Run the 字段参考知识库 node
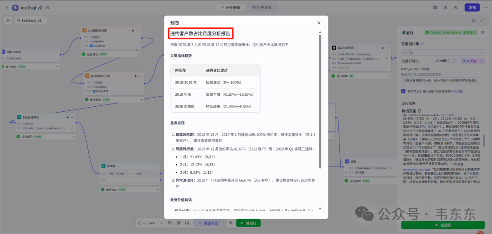The height and width of the screenshot is (234, 492). [136, 76]
